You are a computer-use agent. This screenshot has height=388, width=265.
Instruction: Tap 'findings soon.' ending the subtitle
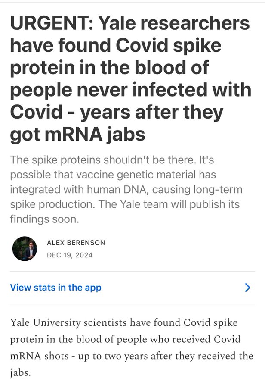pyautogui.click(x=45, y=219)
